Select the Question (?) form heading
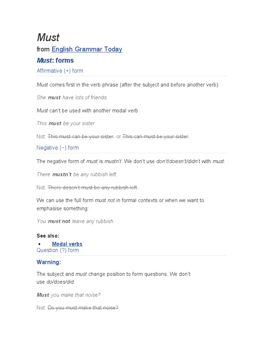This screenshot has width=263, height=351. coord(58,250)
